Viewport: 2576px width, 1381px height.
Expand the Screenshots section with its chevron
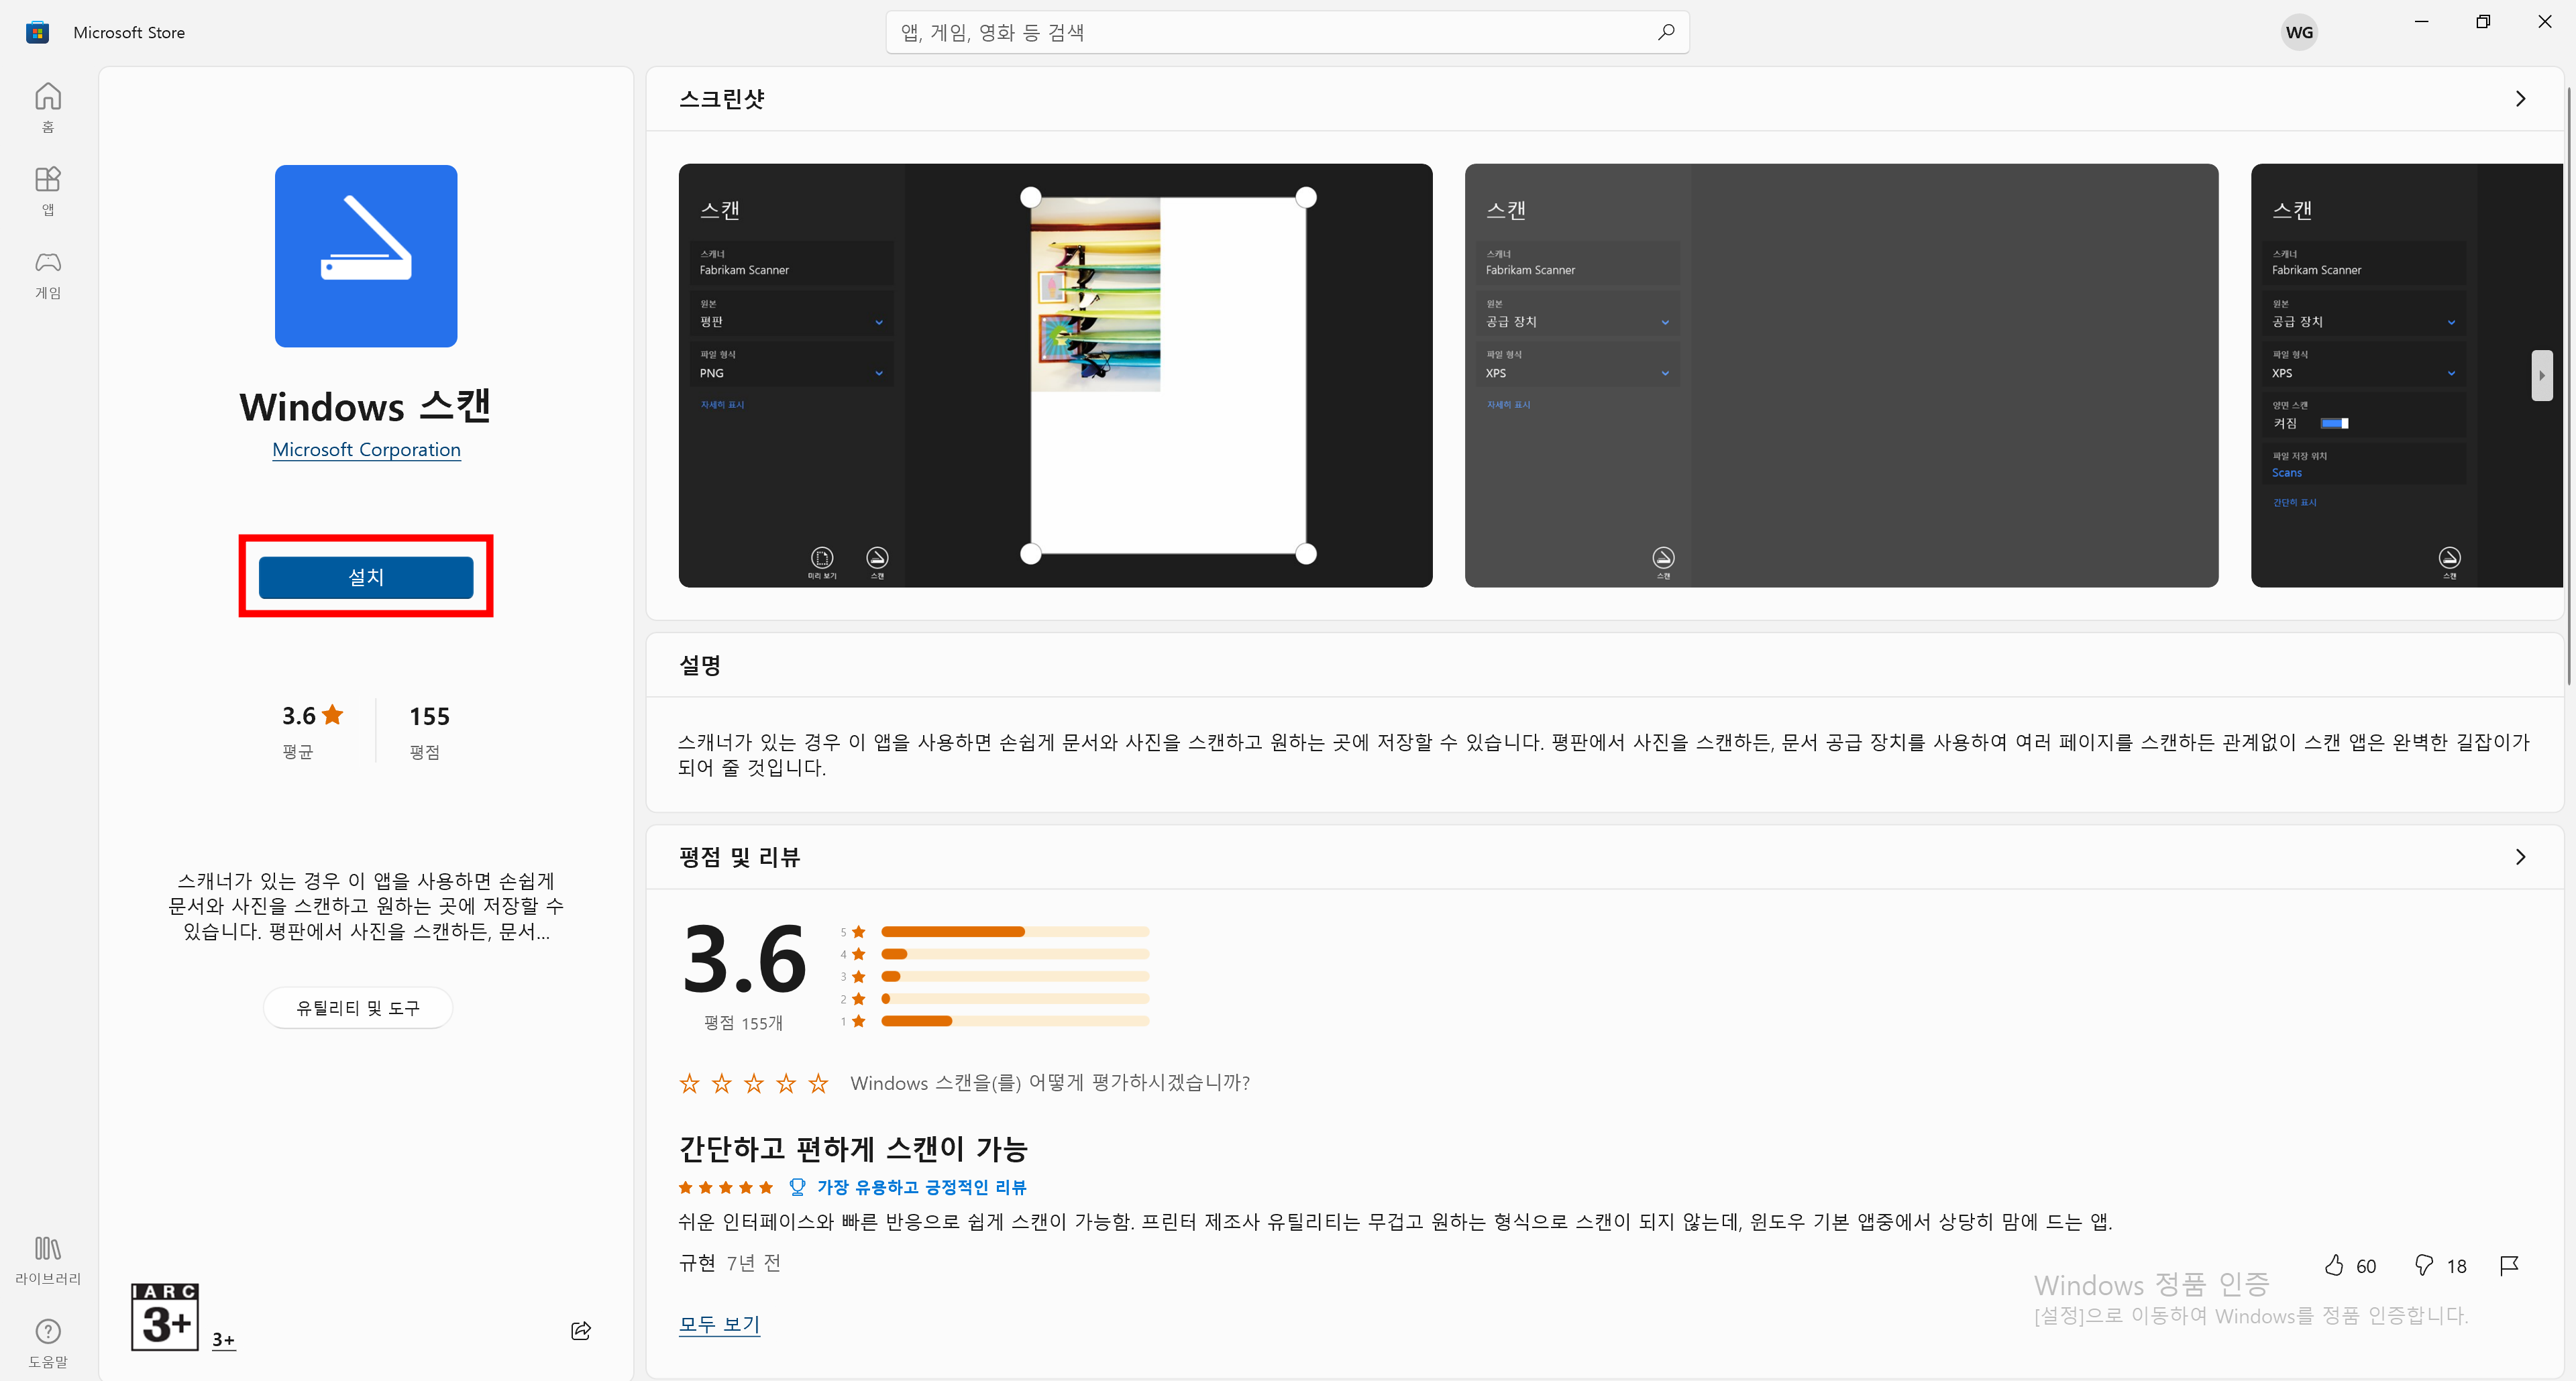[2520, 99]
